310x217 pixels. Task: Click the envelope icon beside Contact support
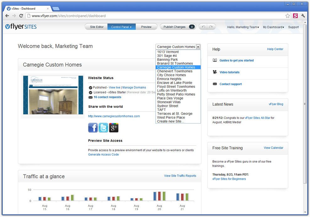click(215, 84)
